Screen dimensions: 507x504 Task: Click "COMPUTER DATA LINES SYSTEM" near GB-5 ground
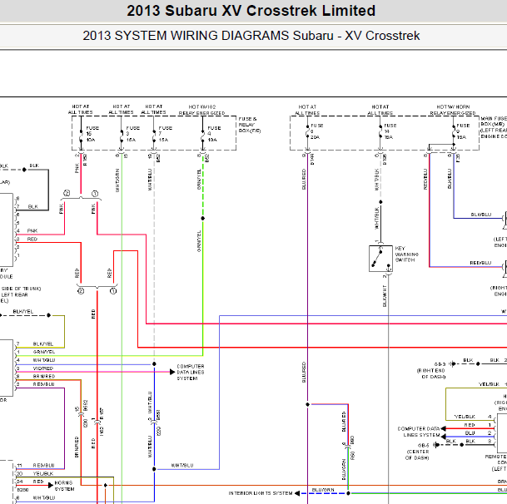[x=419, y=432]
